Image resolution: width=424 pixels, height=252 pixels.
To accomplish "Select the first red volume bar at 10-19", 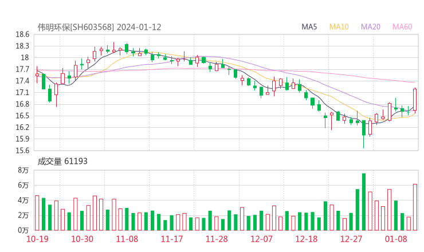I will pos(37,213).
